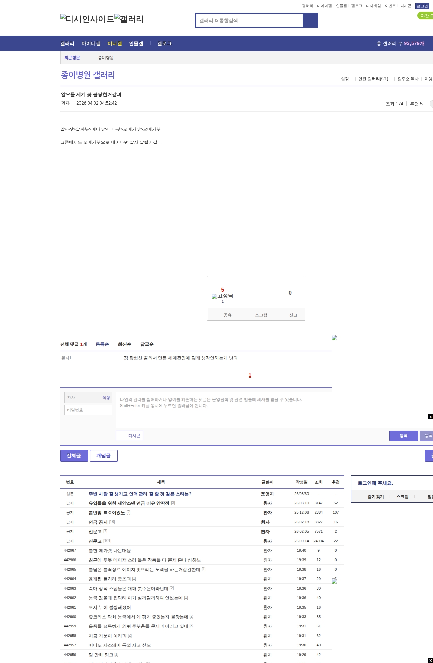Click the 조회 column header
The height and width of the screenshot is (663, 433).
(x=319, y=482)
